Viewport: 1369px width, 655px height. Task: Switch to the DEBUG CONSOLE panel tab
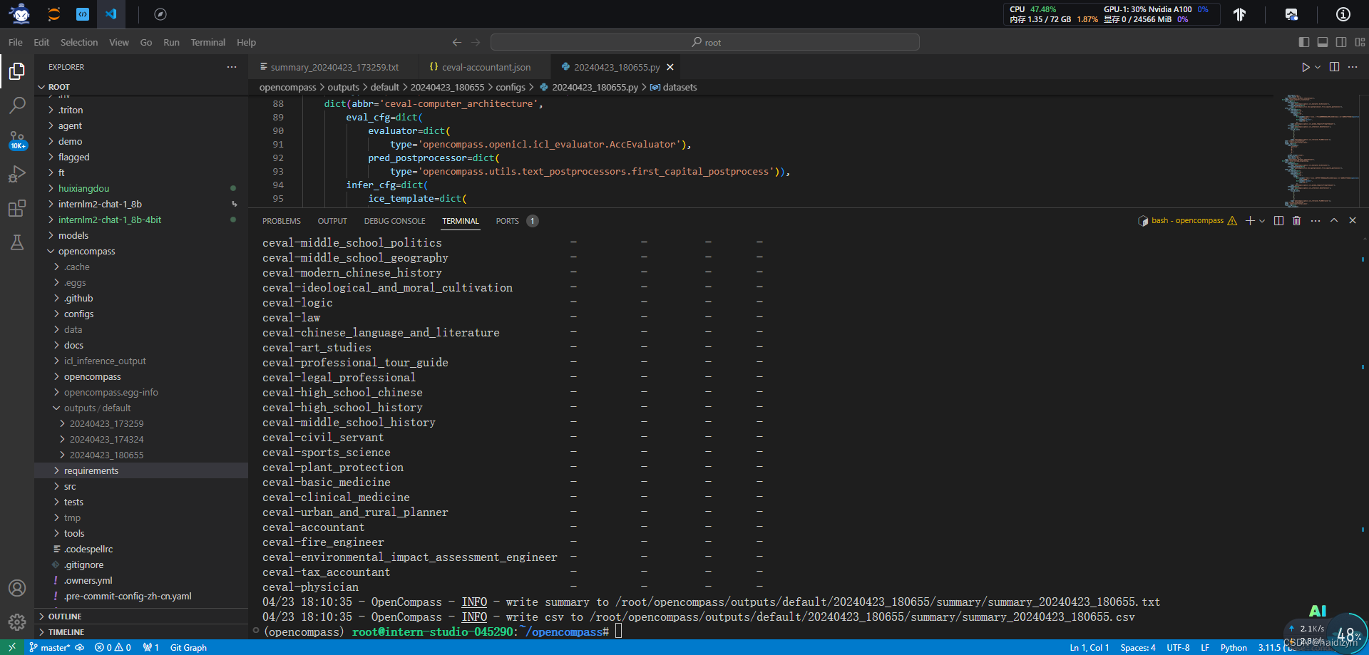pos(394,221)
